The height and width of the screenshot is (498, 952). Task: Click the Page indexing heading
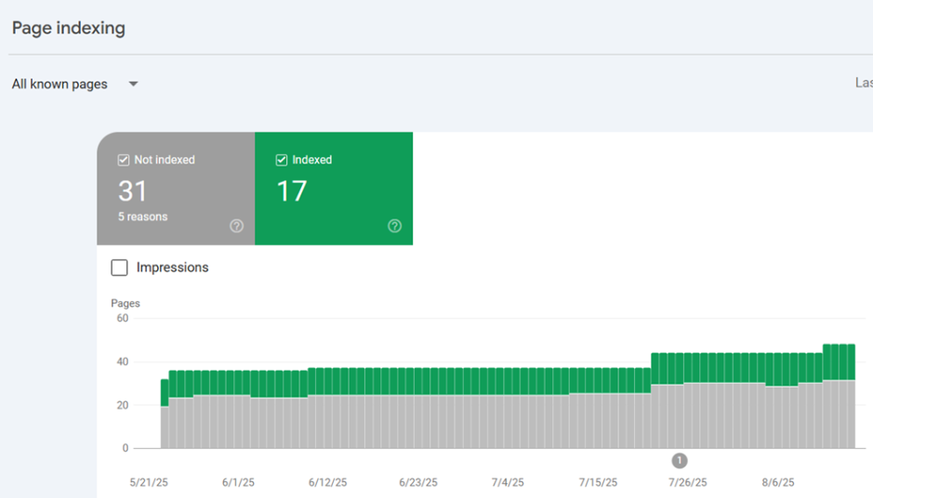(68, 28)
